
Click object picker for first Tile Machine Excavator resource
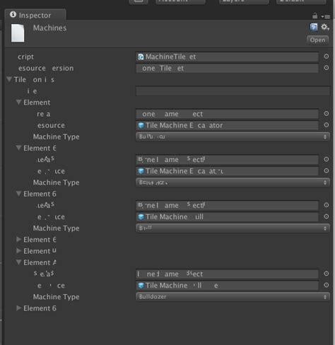click(326, 125)
